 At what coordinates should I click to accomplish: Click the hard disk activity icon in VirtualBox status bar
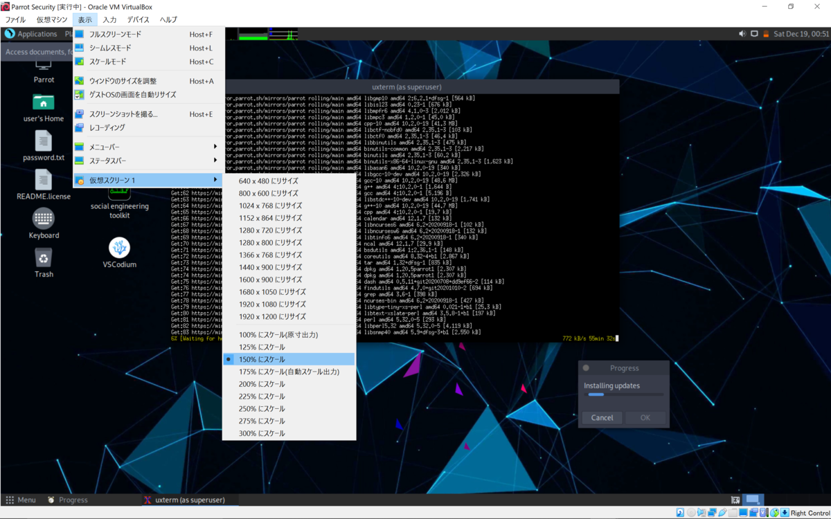point(680,513)
